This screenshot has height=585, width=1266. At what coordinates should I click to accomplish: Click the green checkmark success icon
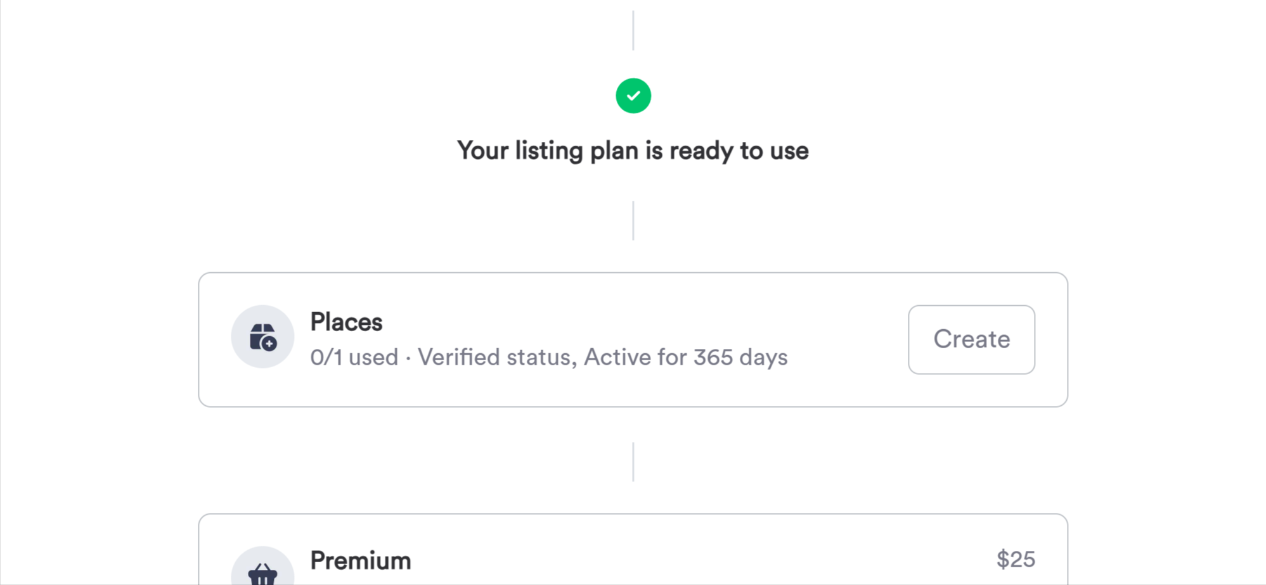click(x=633, y=96)
